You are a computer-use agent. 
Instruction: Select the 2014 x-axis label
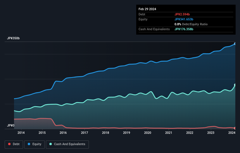click(x=21, y=133)
